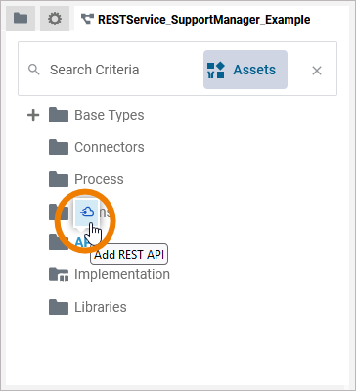This screenshot has width=356, height=391.
Task: Click the magnifier search icon
Action: pos(34,70)
